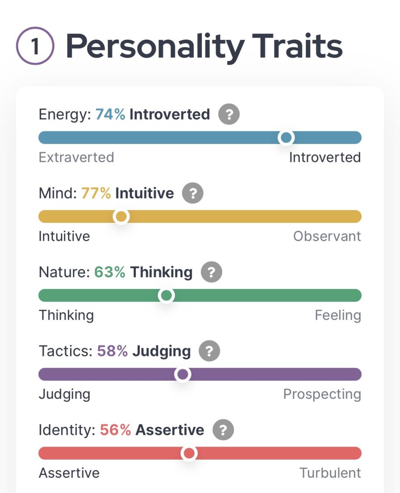Screen dimensions: 400x493
Task: Click the circled number 1 section icon
Action: [x=35, y=47]
